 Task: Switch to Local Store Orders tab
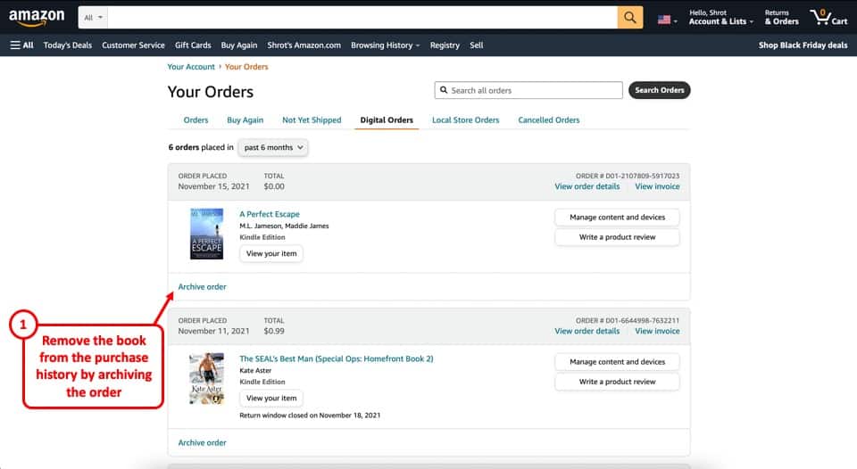pos(466,120)
